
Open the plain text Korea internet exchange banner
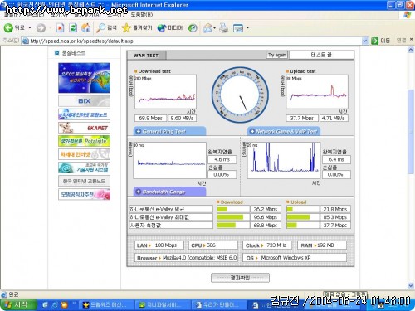click(84, 181)
